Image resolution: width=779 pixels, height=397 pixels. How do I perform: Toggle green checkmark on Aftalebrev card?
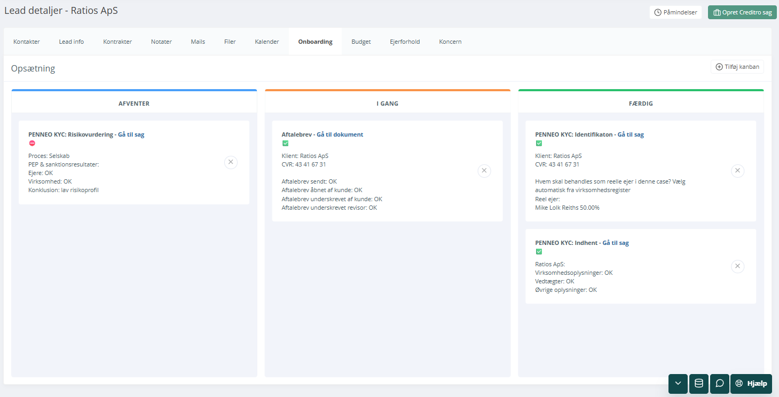(x=285, y=143)
